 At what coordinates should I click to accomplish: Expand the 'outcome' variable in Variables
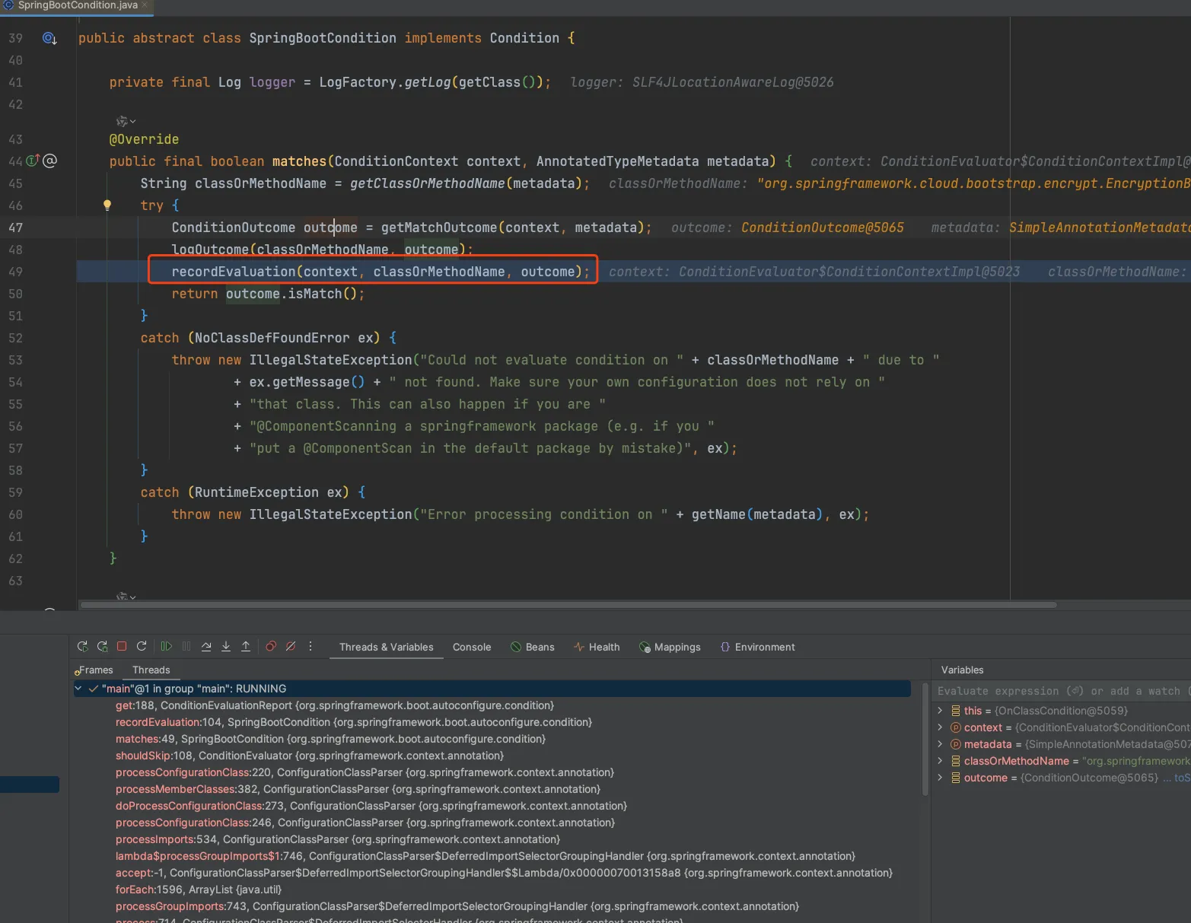click(941, 778)
